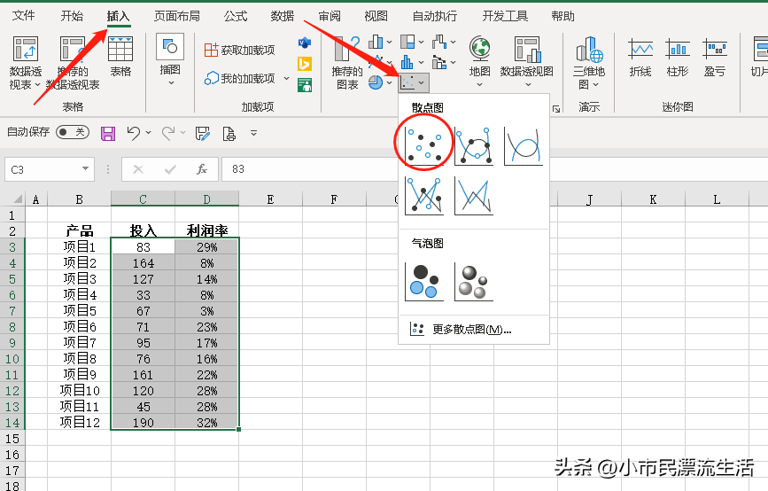The height and width of the screenshot is (491, 768).
Task: Expand the column chart dropdown arrow
Action: point(390,43)
